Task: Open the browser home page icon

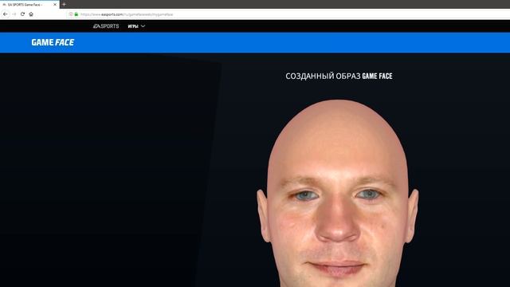Action: point(31,14)
